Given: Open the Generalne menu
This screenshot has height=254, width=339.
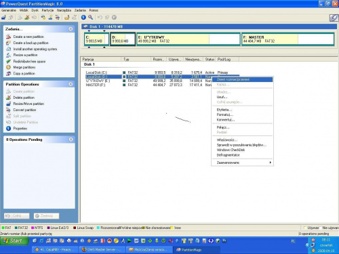Looking at the screenshot, I should [9, 10].
